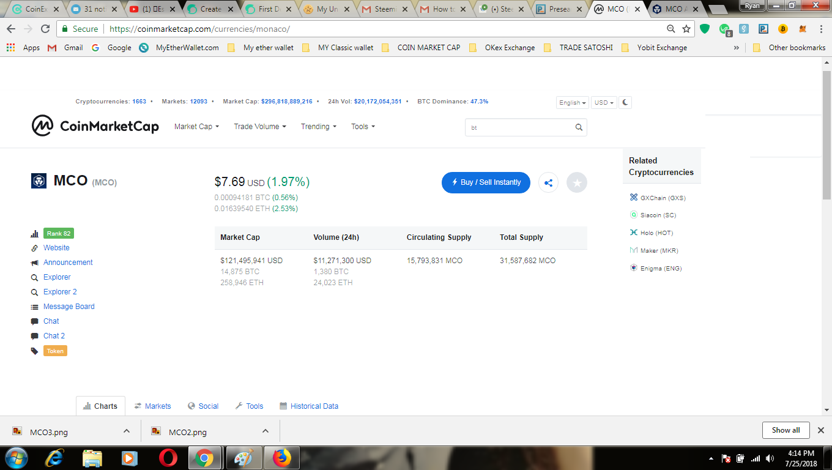This screenshot has width=832, height=470.
Task: Expand options for MCO2.png download
Action: tap(266, 431)
